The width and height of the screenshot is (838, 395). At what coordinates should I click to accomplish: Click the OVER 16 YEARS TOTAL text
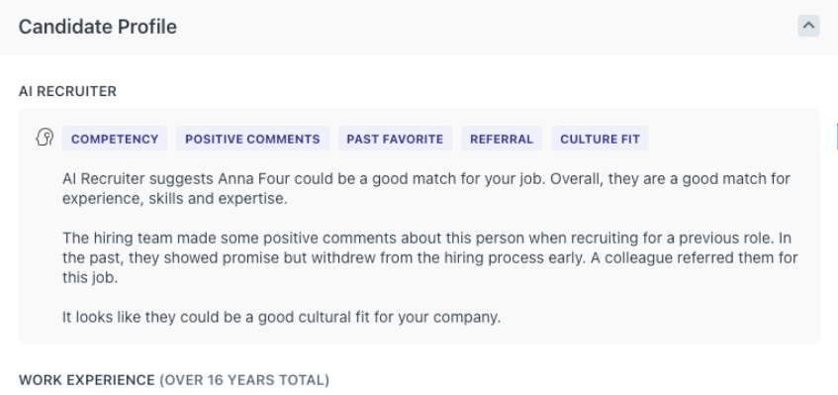(244, 380)
